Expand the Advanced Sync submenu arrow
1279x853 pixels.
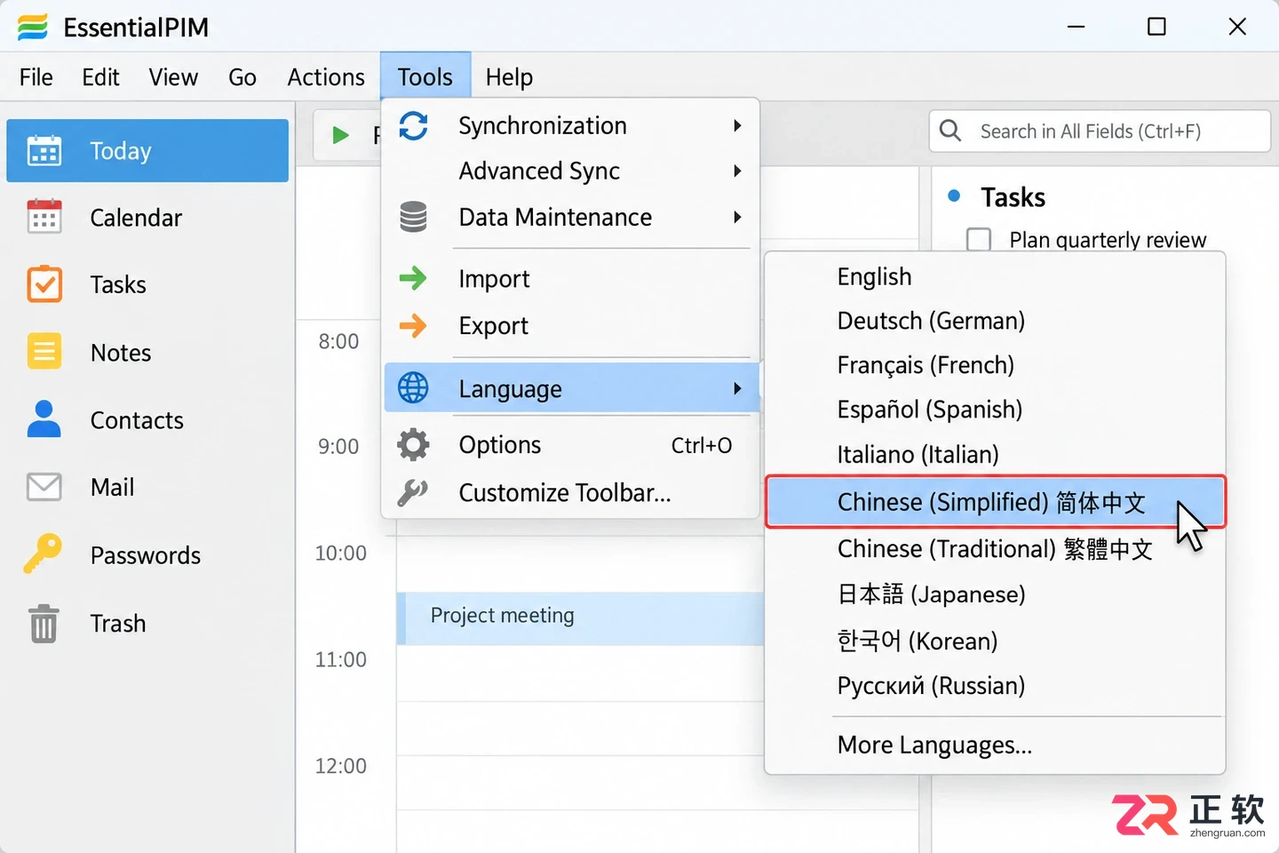[737, 171]
